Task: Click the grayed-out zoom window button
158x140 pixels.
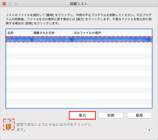Action: (x=16, y=4)
